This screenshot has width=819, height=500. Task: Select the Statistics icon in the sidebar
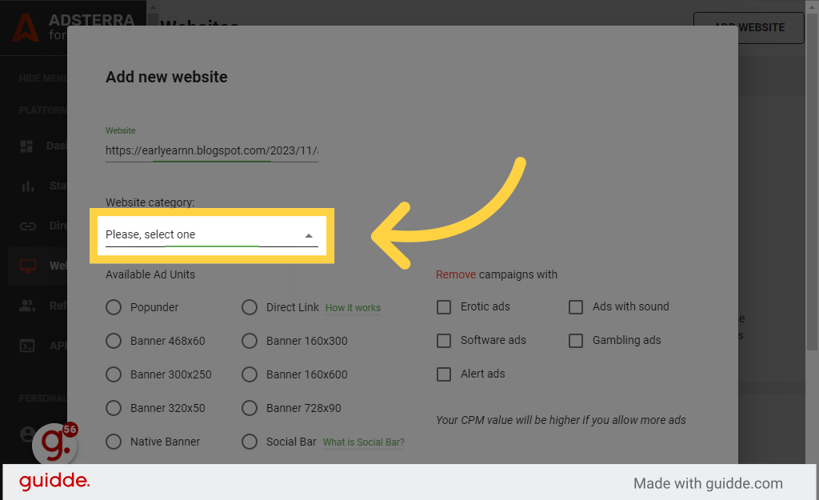tap(28, 186)
